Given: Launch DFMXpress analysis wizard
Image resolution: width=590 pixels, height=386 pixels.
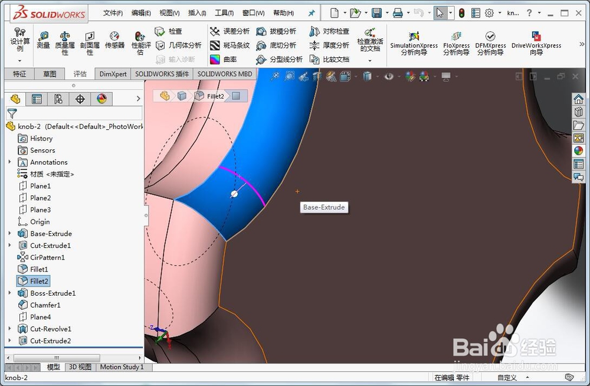Looking at the screenshot, I should pos(490,43).
